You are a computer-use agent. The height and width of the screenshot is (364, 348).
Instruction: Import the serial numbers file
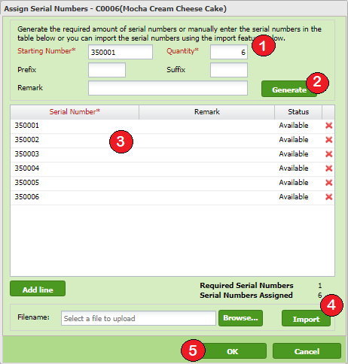(x=306, y=318)
